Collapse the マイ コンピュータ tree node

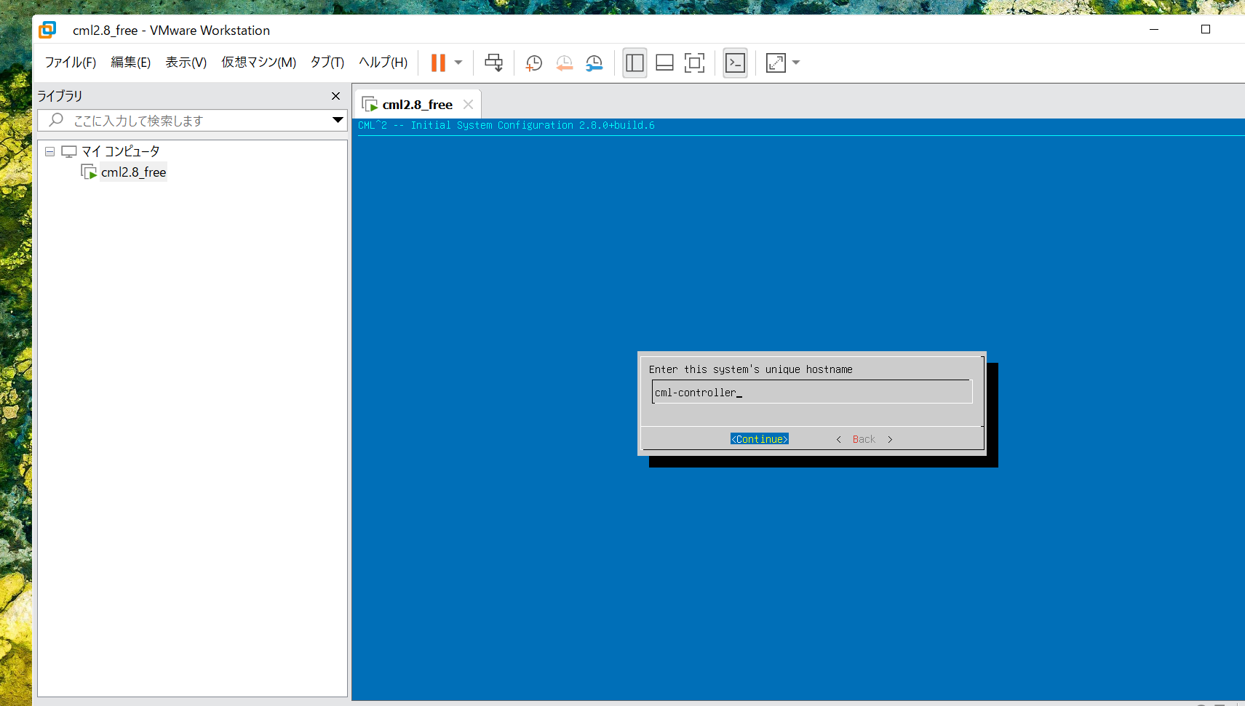(49, 151)
